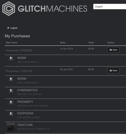Click the 'Total' column header

click(x=91, y=43)
